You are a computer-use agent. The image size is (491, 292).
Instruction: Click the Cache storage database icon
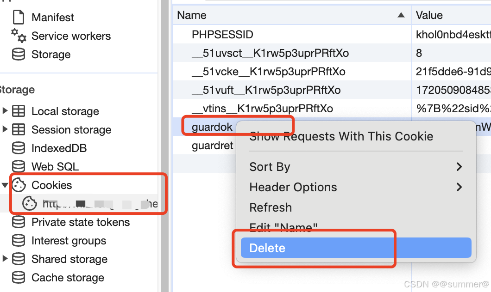pos(19,278)
